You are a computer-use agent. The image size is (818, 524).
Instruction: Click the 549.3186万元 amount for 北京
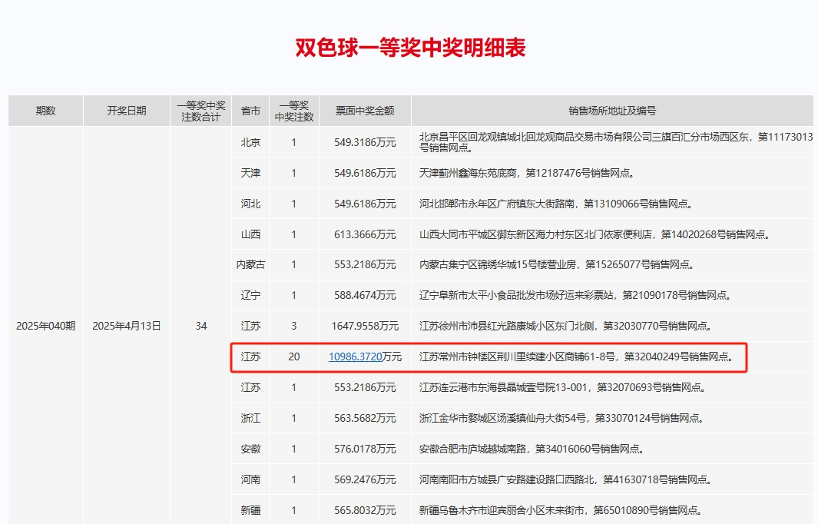point(365,142)
